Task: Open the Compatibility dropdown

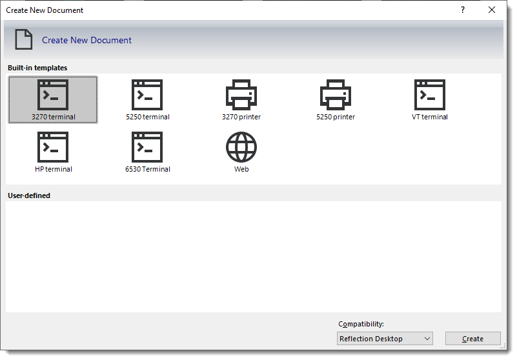Action: [385, 339]
